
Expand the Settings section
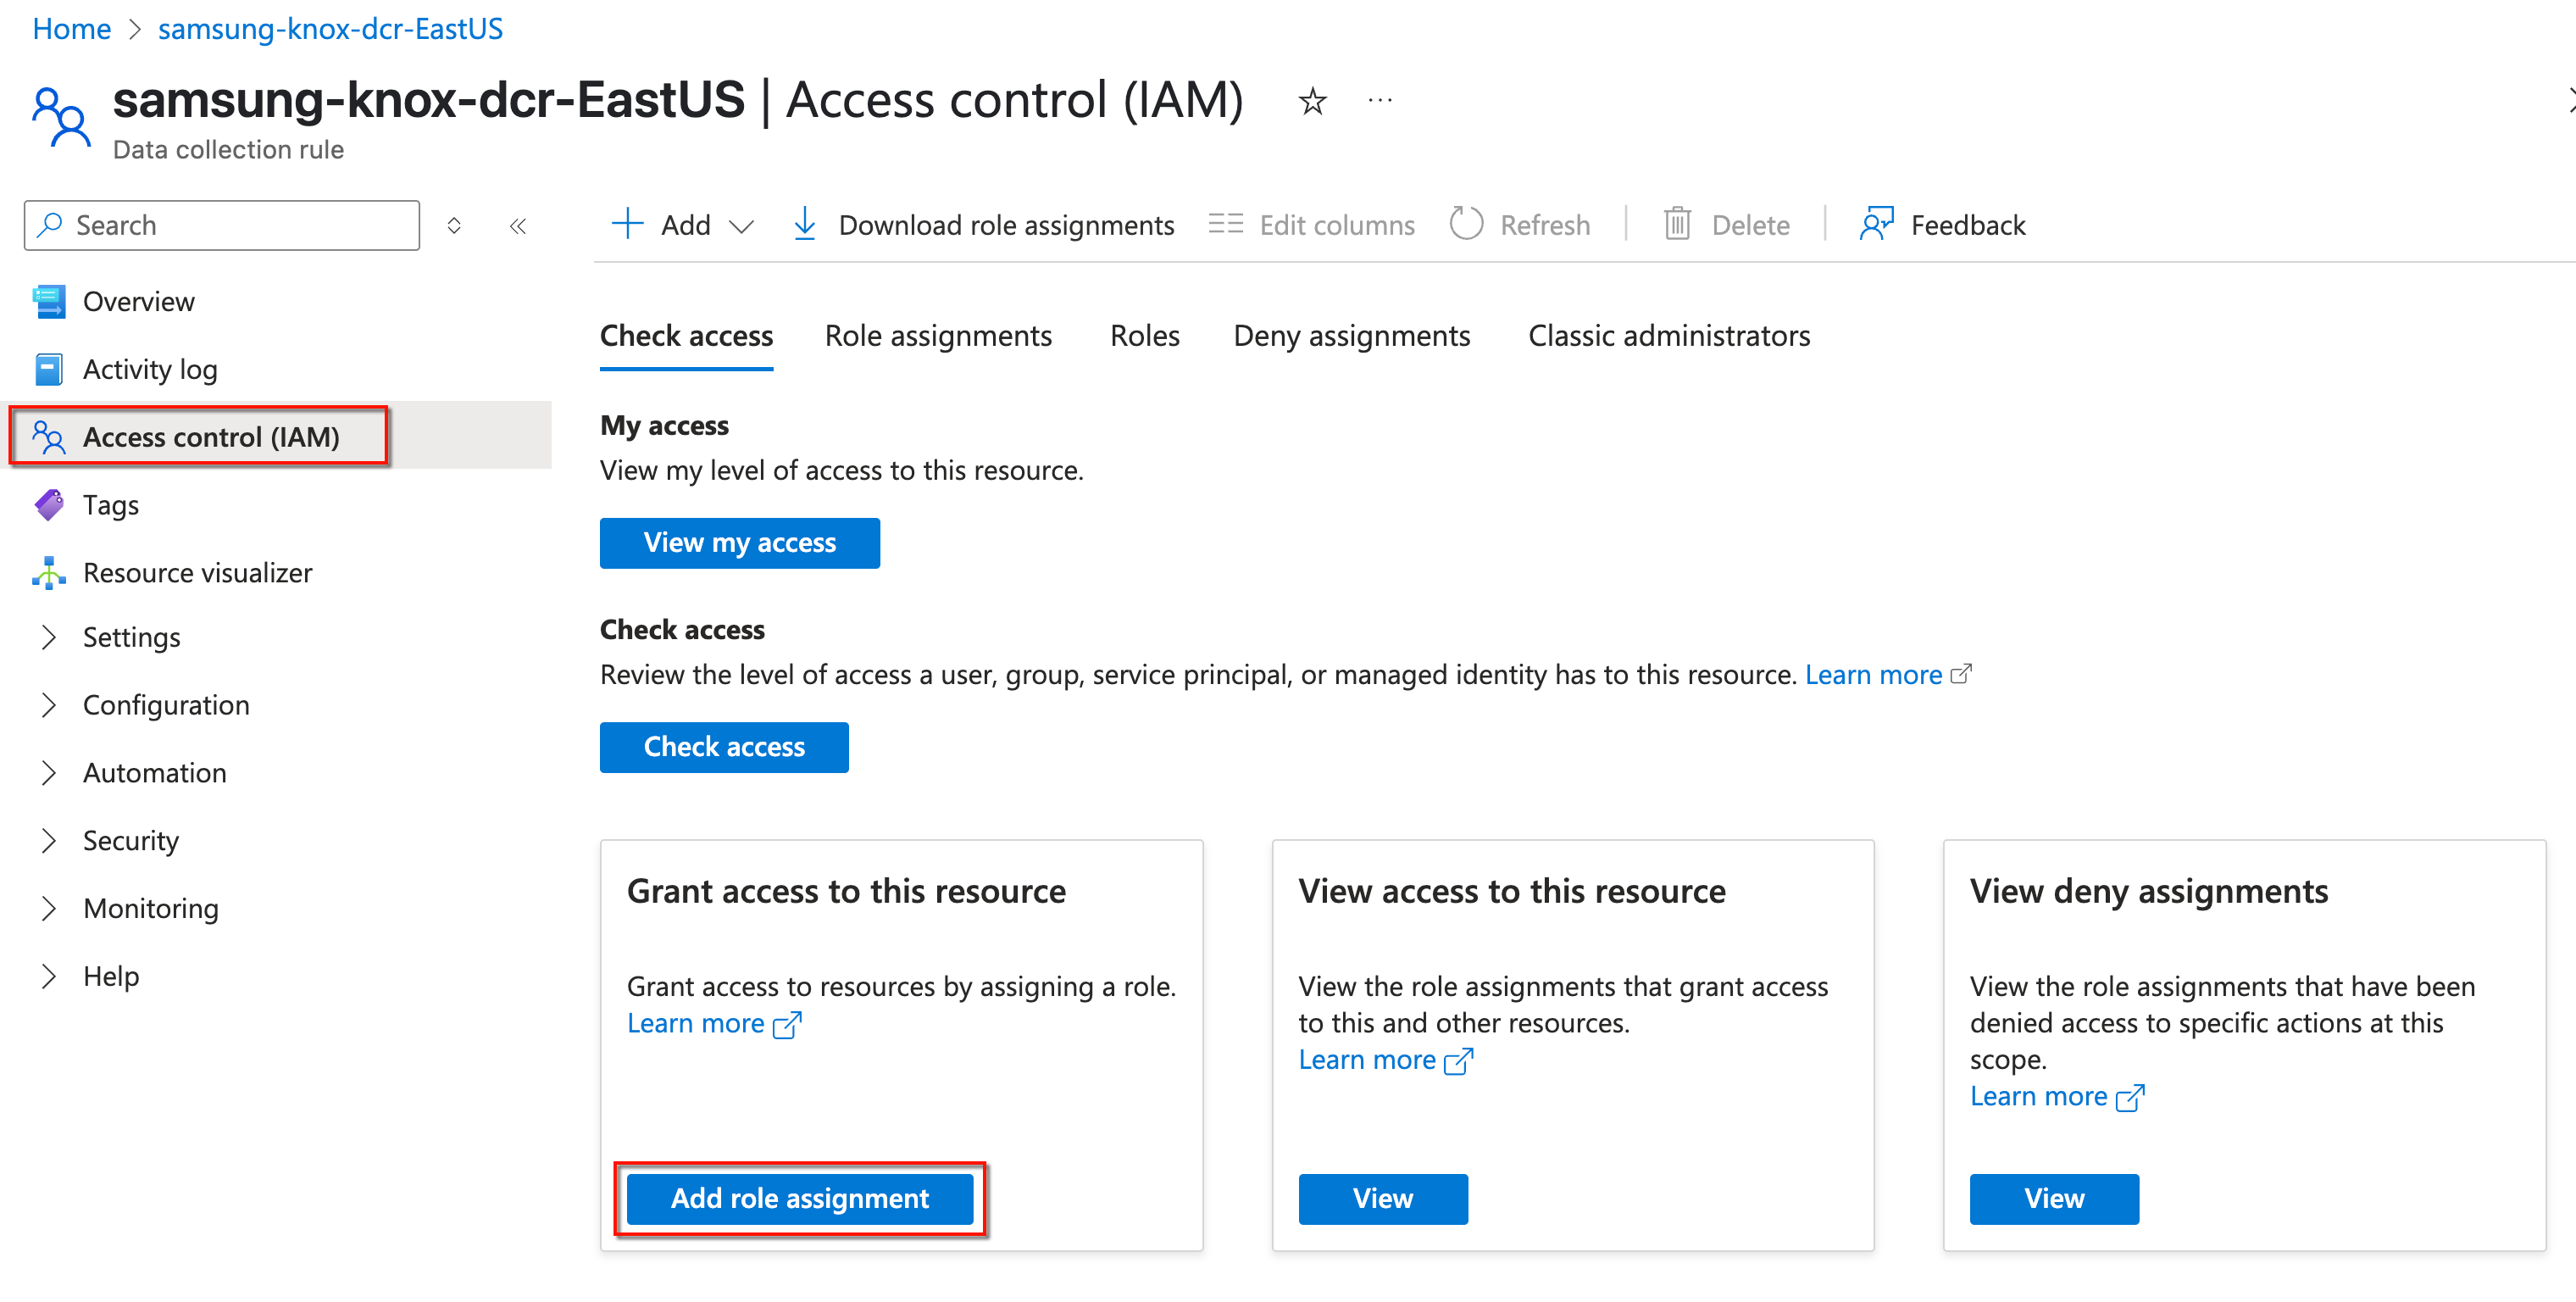tap(131, 637)
